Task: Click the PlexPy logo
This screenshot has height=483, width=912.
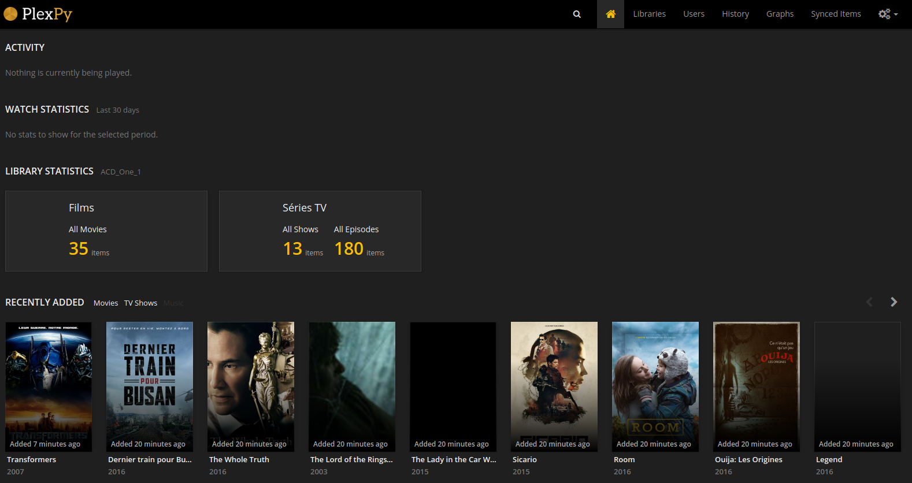Action: [38, 14]
